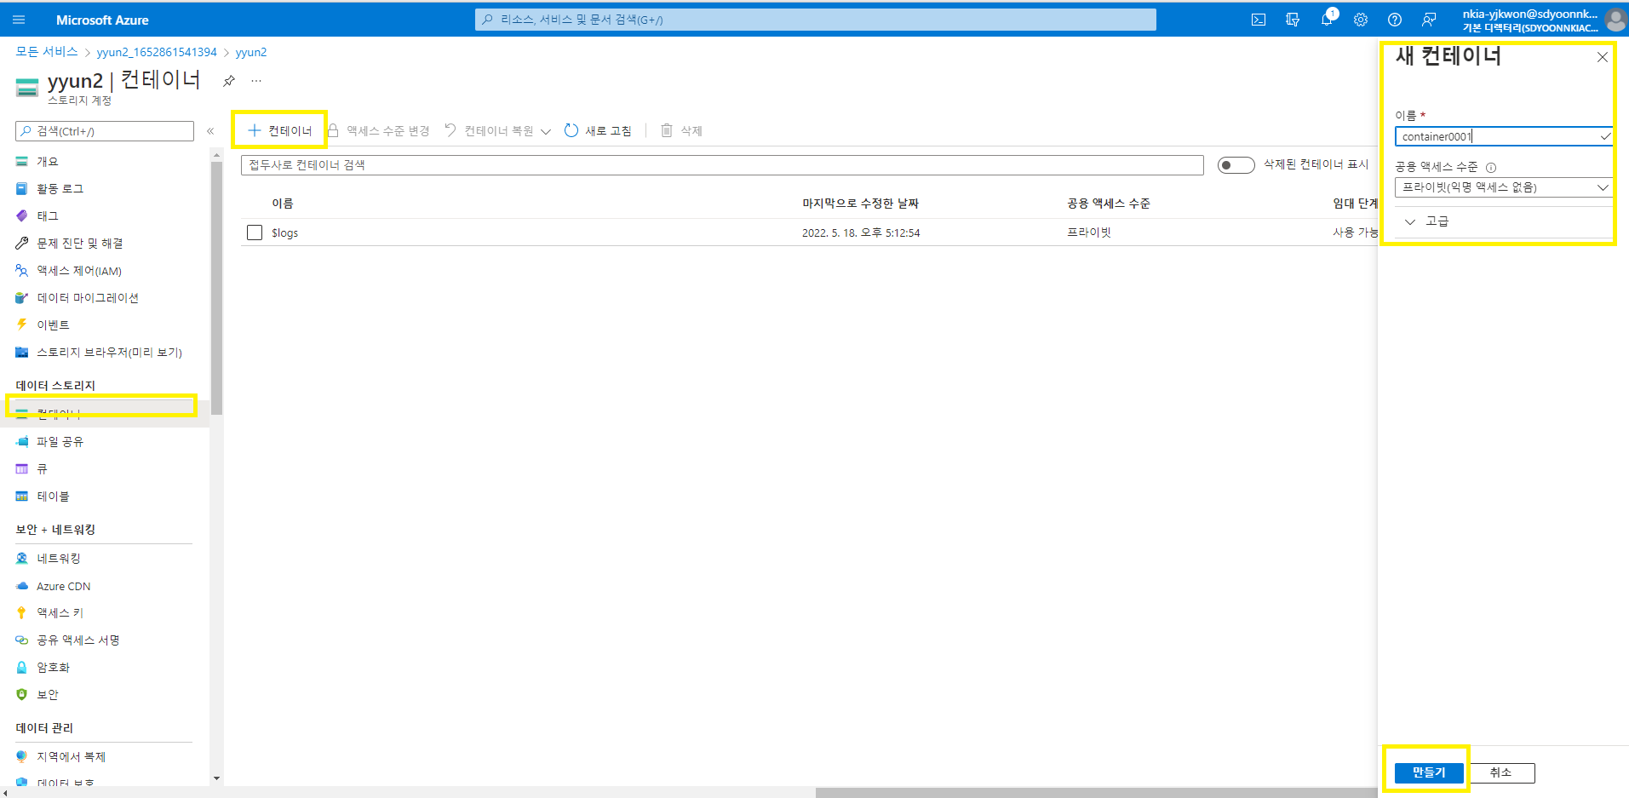The height and width of the screenshot is (798, 1629).
Task: Open the help question mark icon
Action: [x=1395, y=20]
